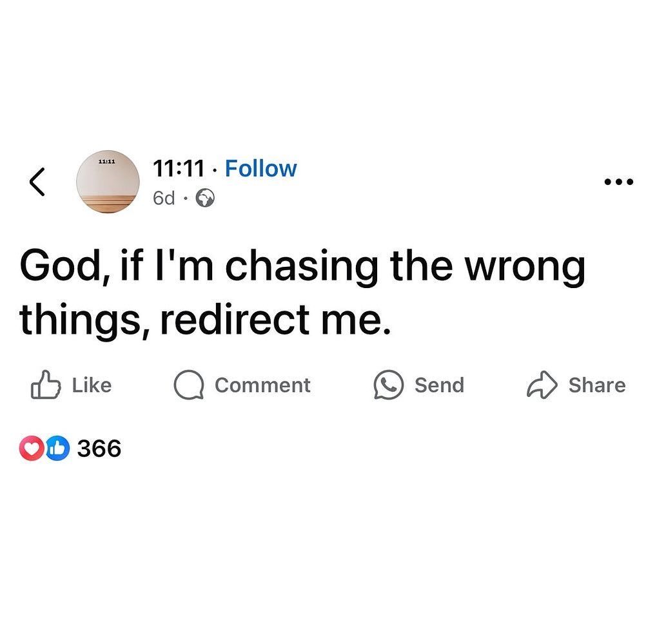Click the red heart reaction icon
The width and height of the screenshot is (657, 620).
[x=32, y=448]
